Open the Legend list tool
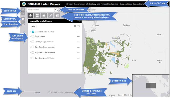This screenshot has height=98, width=170. 57,16
